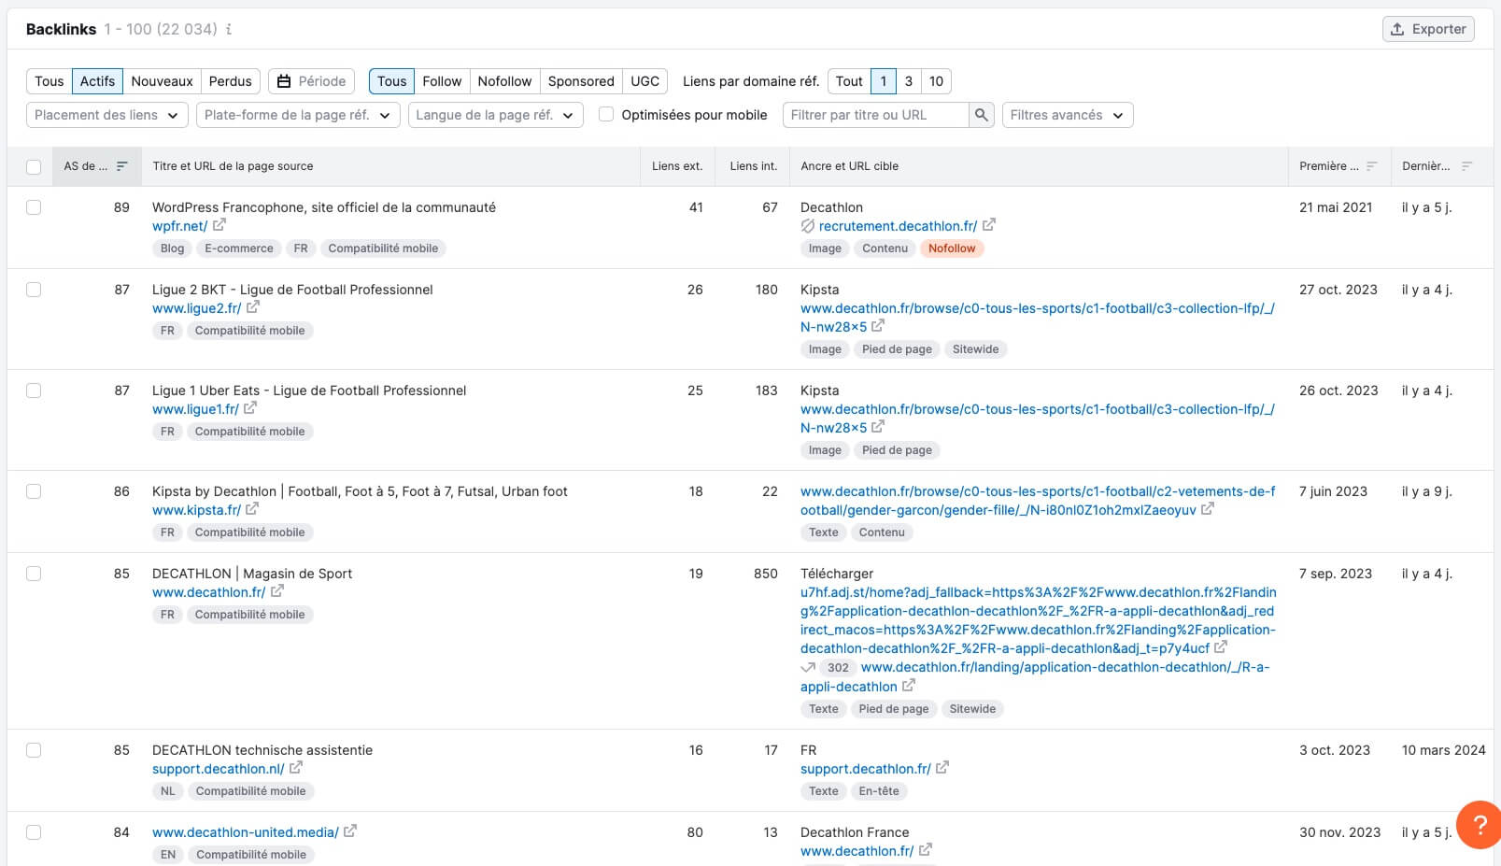Open external link icon beside recrutement.decathlon.fr/
Image resolution: width=1501 pixels, height=866 pixels.
point(989,225)
